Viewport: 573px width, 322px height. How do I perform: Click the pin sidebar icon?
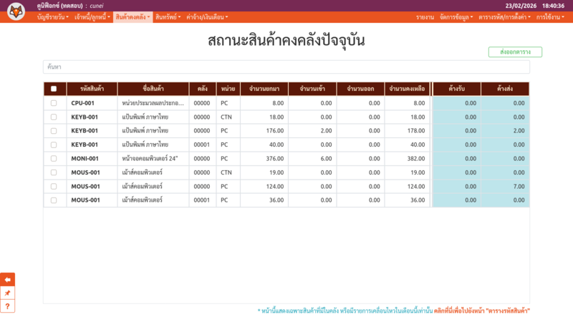pyautogui.click(x=7, y=293)
